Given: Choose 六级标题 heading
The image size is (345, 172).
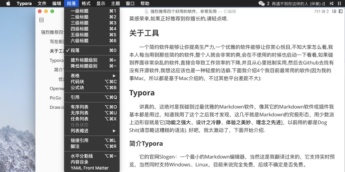Looking at the screenshot, I should click(x=92, y=41).
